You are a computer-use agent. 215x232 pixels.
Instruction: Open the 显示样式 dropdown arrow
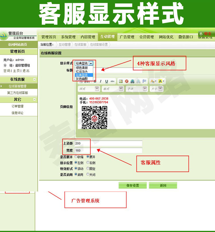click(x=91, y=63)
